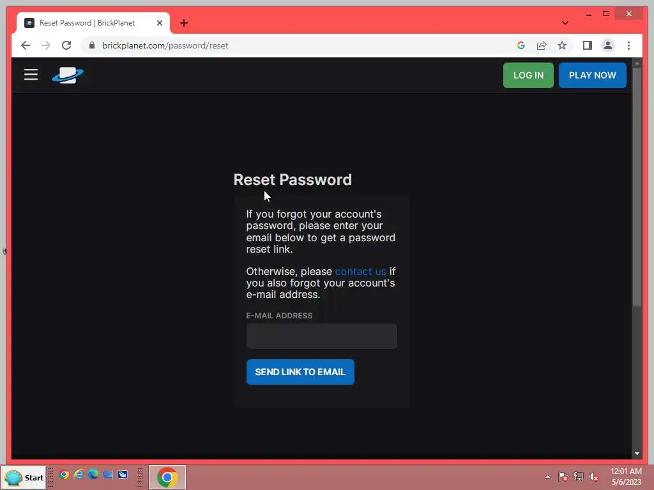This screenshot has width=654, height=490.
Task: Focus the E-MAIL ADDRESS input field
Action: click(x=322, y=336)
